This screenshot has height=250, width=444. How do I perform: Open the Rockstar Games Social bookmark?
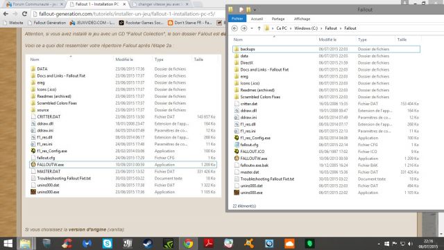pyautogui.click(x=142, y=23)
